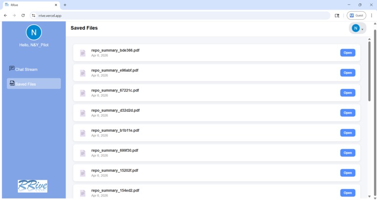Click the RRive logo in the sidebar
The height and width of the screenshot is (200, 377).
click(x=32, y=186)
